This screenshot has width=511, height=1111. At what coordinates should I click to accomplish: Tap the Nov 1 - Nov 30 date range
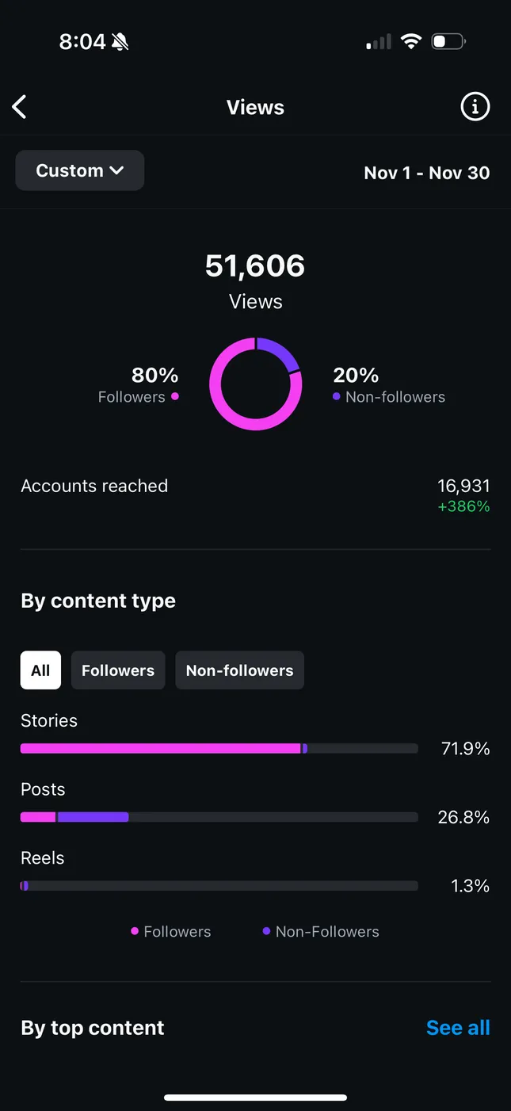point(426,173)
